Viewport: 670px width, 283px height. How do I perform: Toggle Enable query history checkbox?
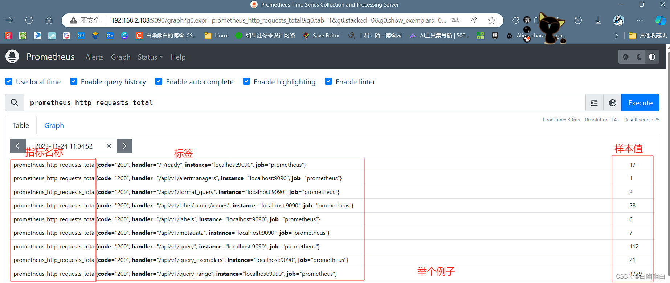coord(74,81)
